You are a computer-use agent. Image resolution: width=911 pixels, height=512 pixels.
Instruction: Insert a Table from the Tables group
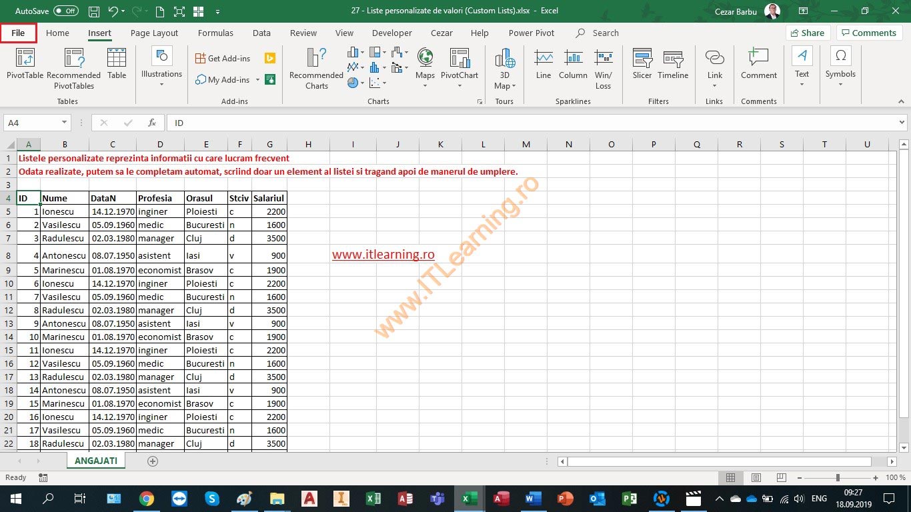(x=117, y=65)
